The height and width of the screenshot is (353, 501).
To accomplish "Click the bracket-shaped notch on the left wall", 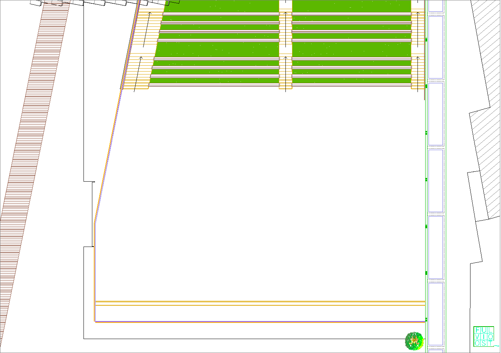I will 92,214.
